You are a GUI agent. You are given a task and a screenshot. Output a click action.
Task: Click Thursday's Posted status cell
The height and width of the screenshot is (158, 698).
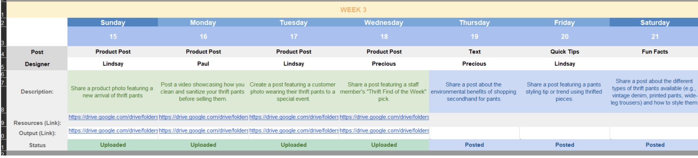click(x=474, y=145)
